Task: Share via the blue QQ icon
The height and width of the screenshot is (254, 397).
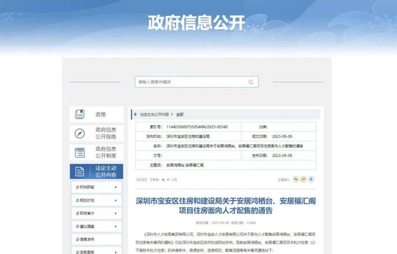Action: [x=311, y=179]
